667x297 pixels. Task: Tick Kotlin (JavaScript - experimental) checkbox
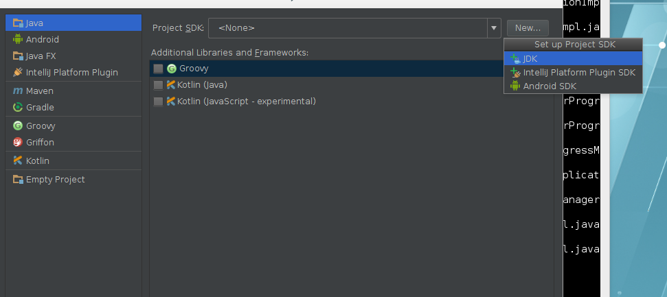[x=158, y=102]
